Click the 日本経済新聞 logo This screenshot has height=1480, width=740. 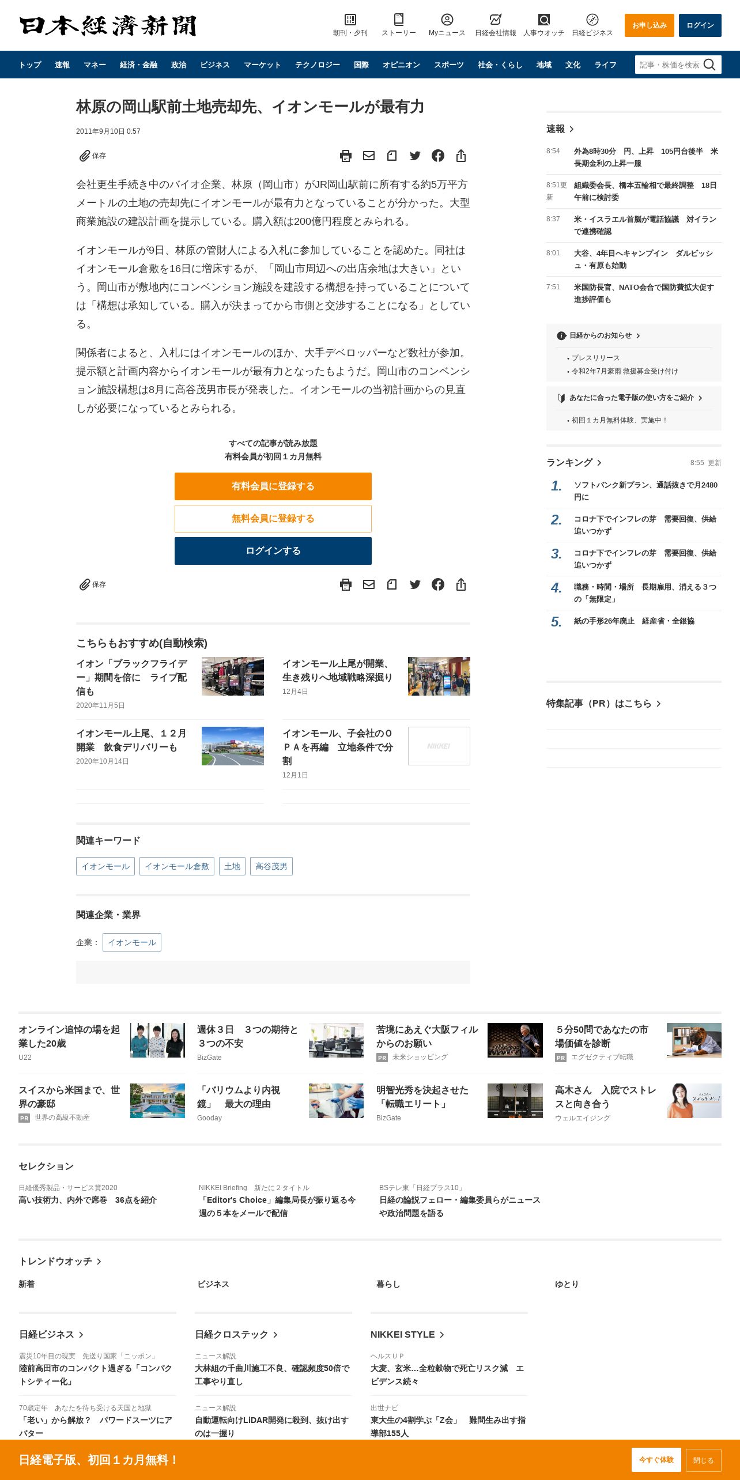[x=108, y=25]
